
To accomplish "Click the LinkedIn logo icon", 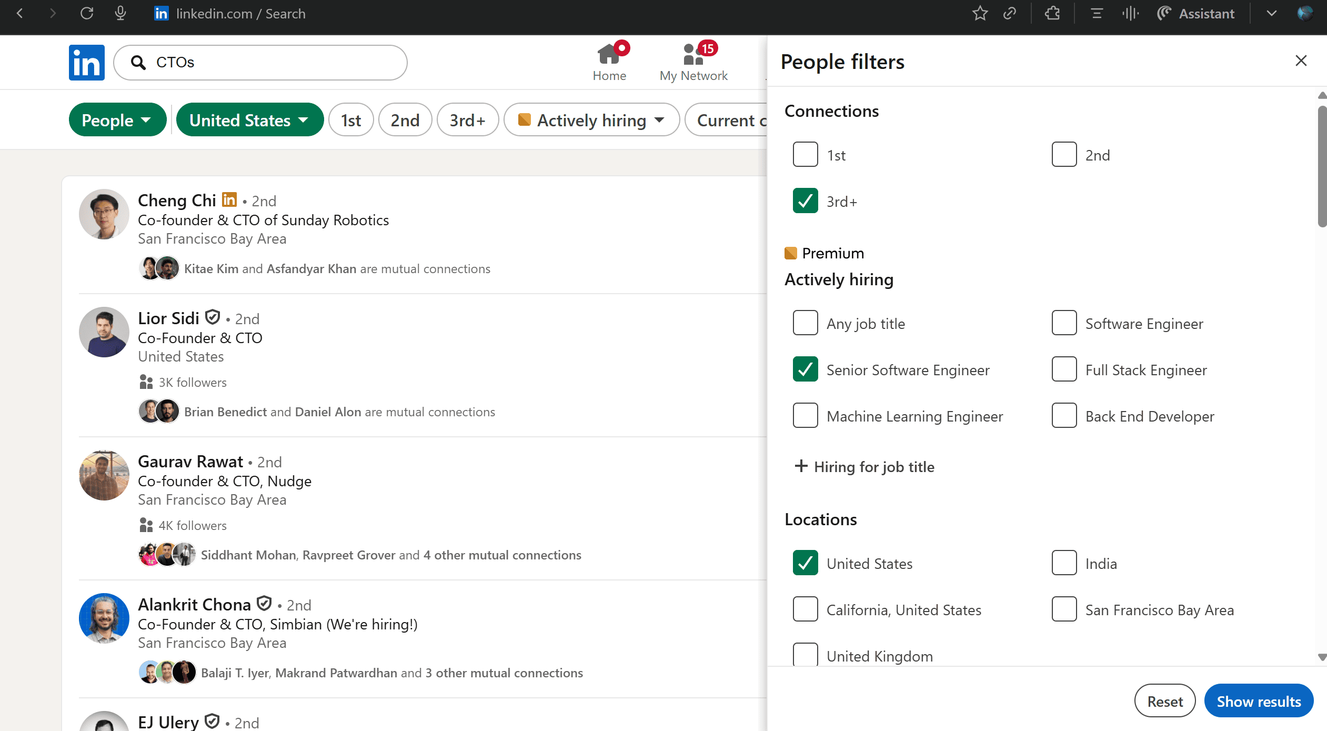I will click(x=86, y=63).
